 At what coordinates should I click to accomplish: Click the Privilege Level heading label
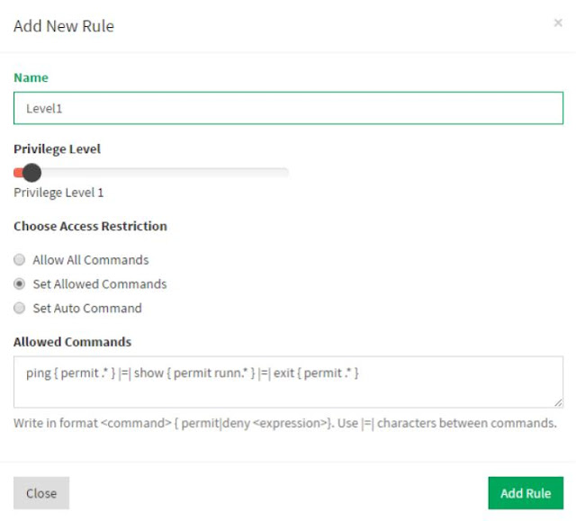click(57, 148)
